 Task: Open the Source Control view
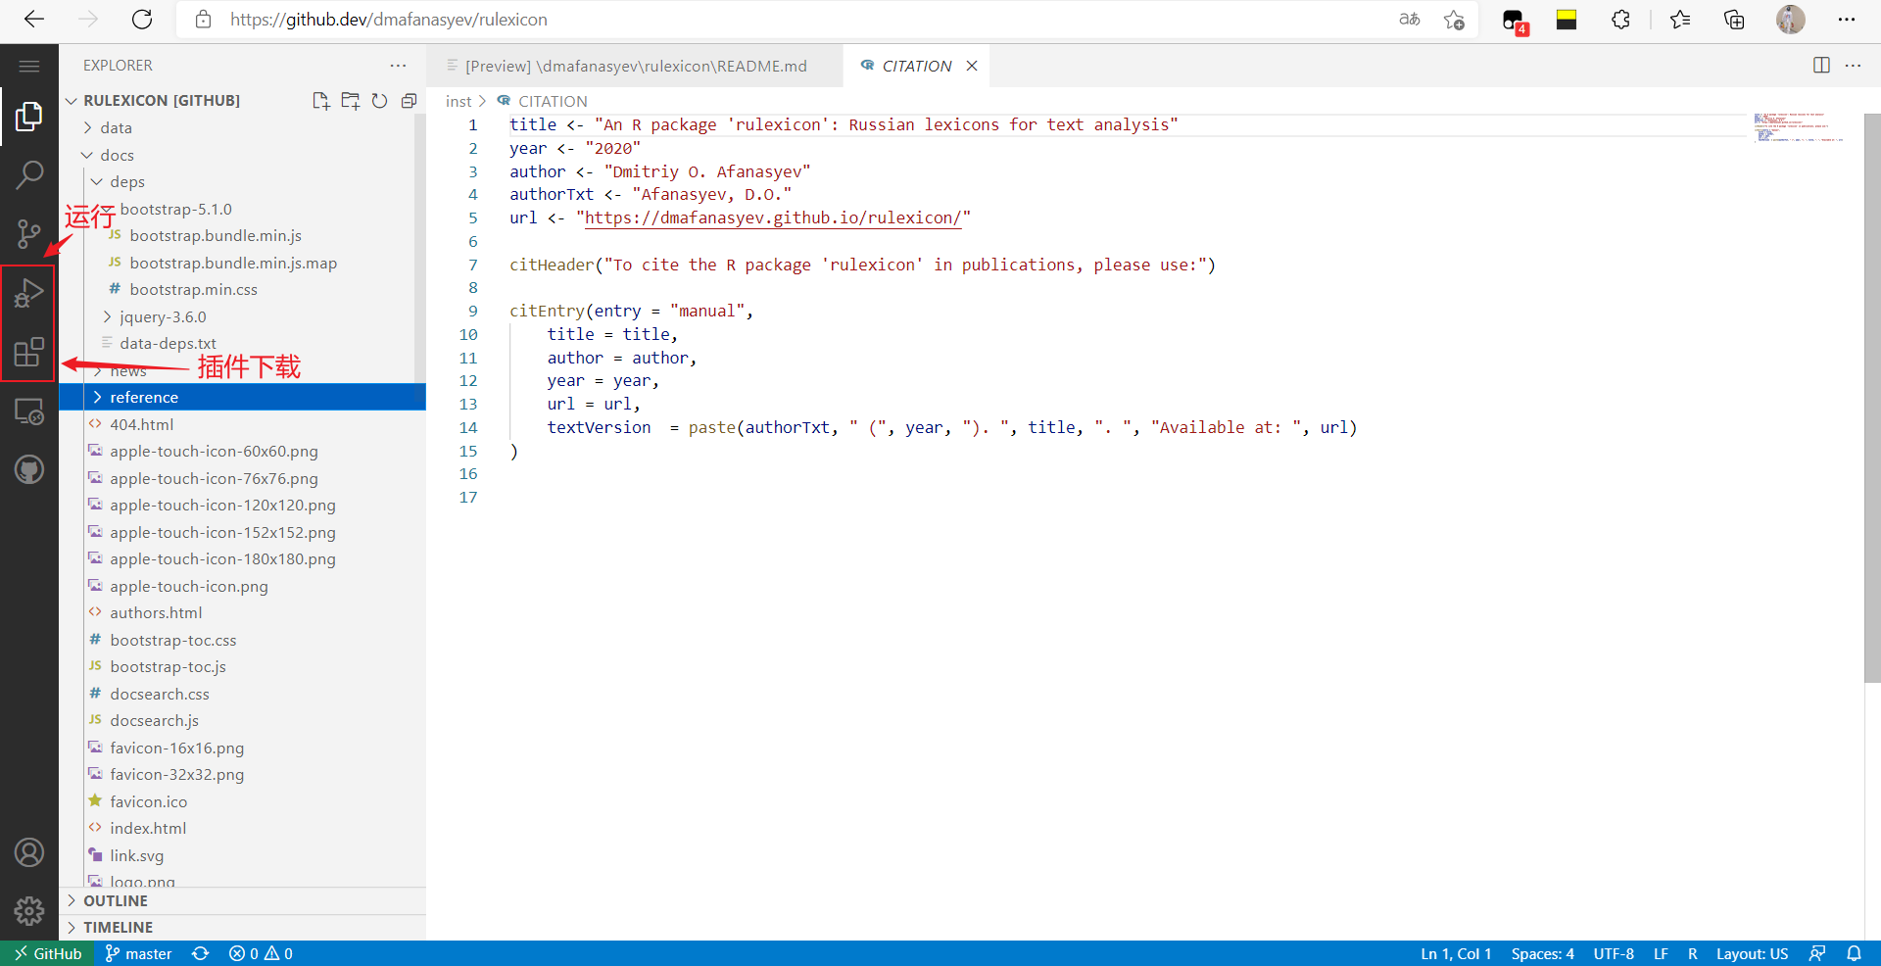click(x=29, y=234)
